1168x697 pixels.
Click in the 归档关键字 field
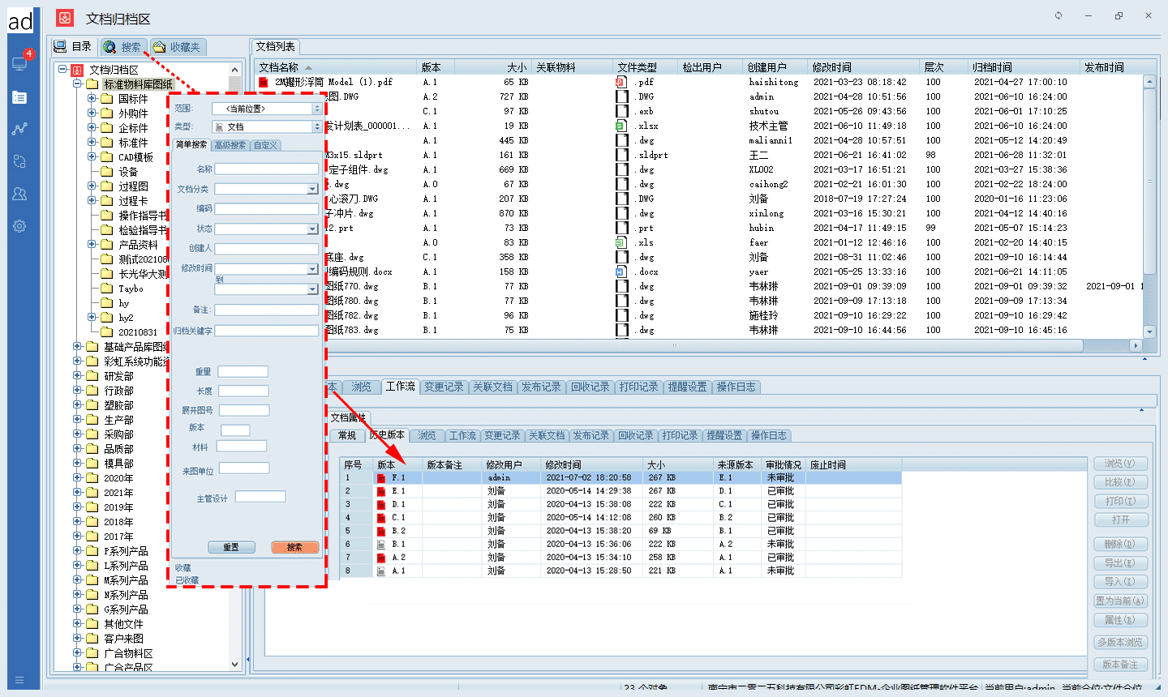[x=267, y=331]
